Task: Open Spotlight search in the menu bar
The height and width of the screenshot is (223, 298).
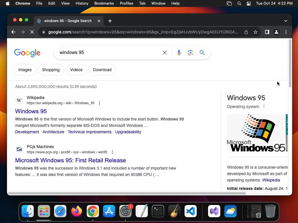Action: 239,3
